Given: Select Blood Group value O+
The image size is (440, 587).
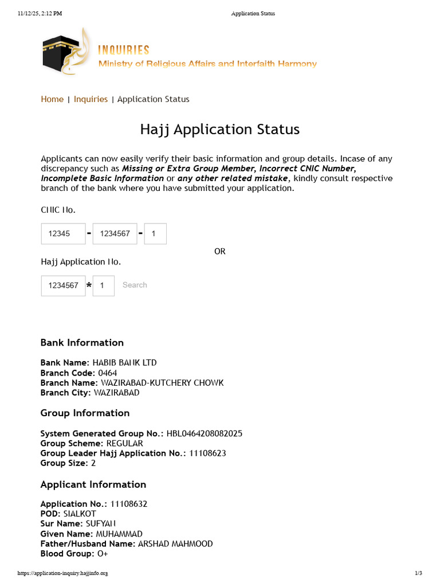Looking at the screenshot, I should pos(103,554).
